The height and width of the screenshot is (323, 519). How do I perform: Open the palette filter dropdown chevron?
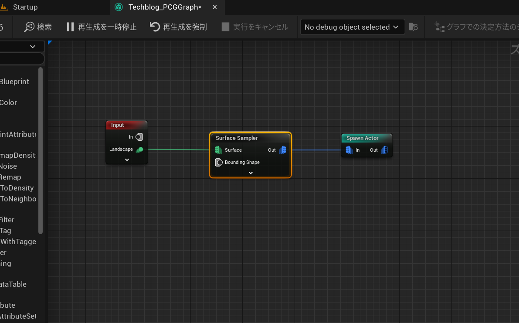(x=33, y=47)
